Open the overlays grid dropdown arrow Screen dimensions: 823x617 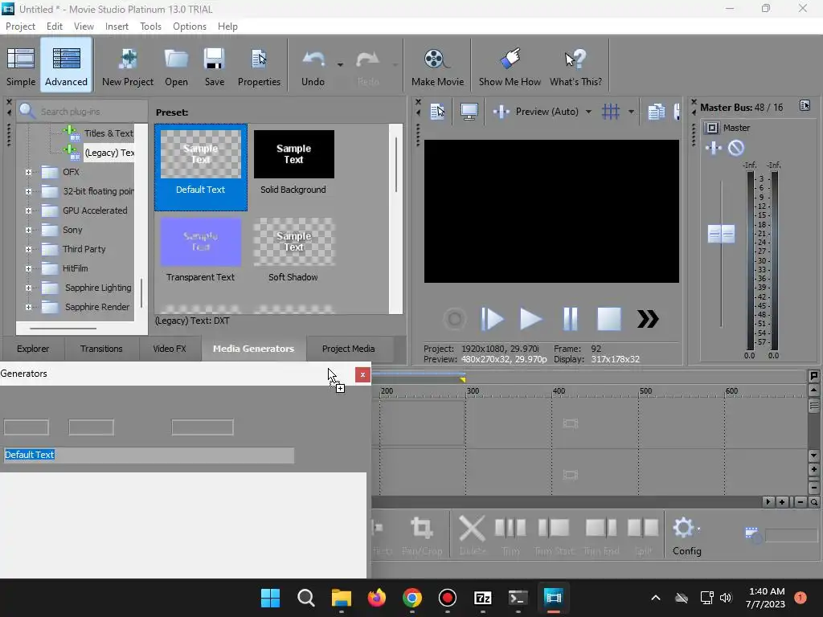[x=631, y=111]
